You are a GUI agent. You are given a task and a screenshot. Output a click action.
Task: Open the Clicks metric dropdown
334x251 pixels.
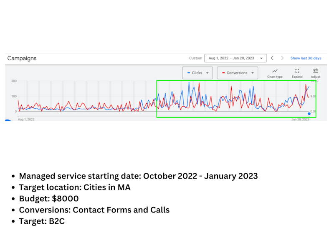[x=197, y=73]
